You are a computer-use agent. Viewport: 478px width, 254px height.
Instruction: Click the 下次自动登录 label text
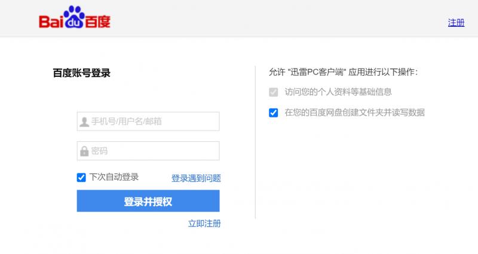point(114,177)
